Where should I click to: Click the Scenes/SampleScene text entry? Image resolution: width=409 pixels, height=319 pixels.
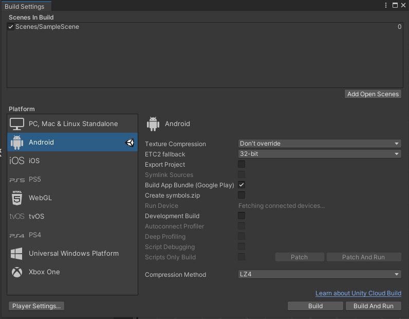[47, 27]
